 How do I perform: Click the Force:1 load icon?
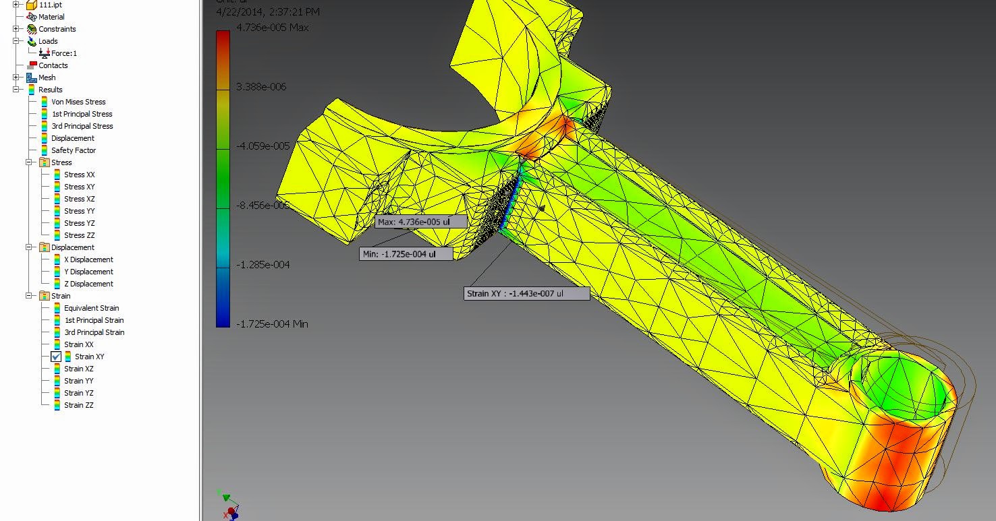click(45, 53)
